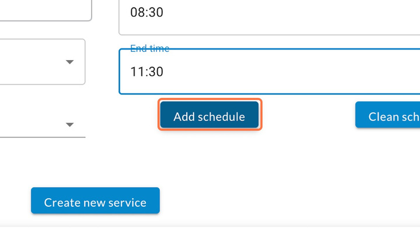Screen dimensions: 420x229
Task: Click the partially visible text box at top left
Action: (45, 9)
